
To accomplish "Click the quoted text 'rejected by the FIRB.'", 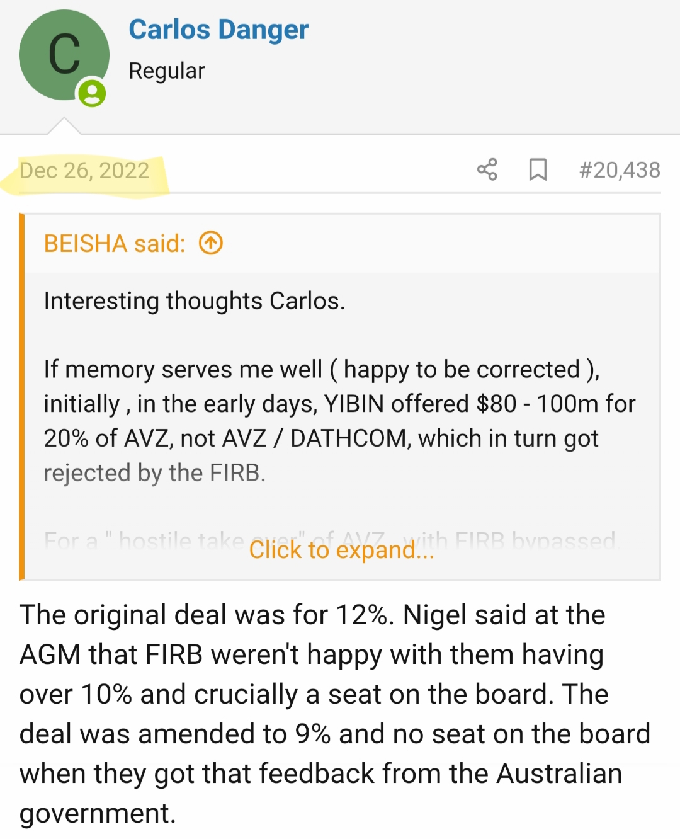I will coord(155,473).
